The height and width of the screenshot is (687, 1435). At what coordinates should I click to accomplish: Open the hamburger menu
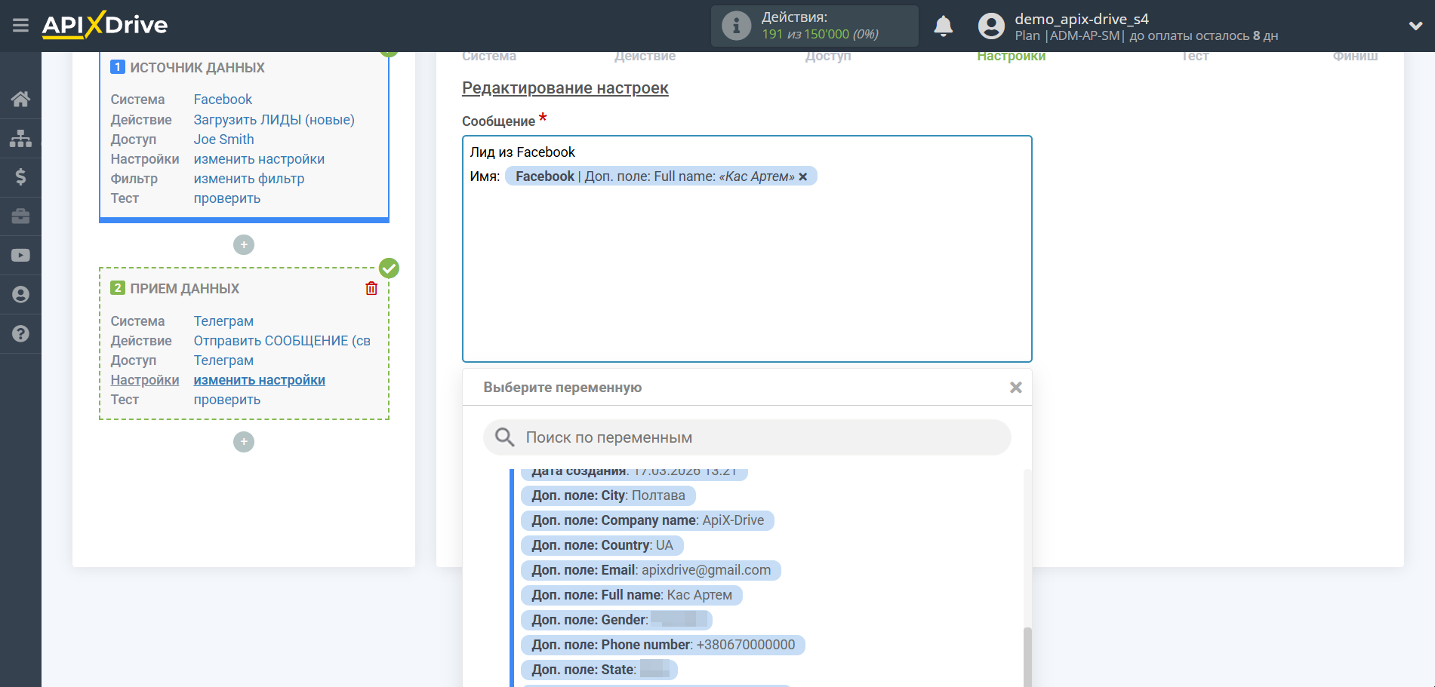(20, 26)
